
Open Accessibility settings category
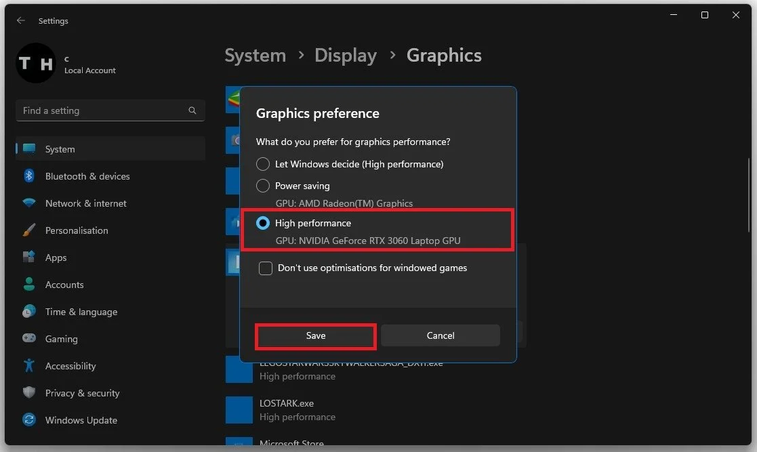110,365
